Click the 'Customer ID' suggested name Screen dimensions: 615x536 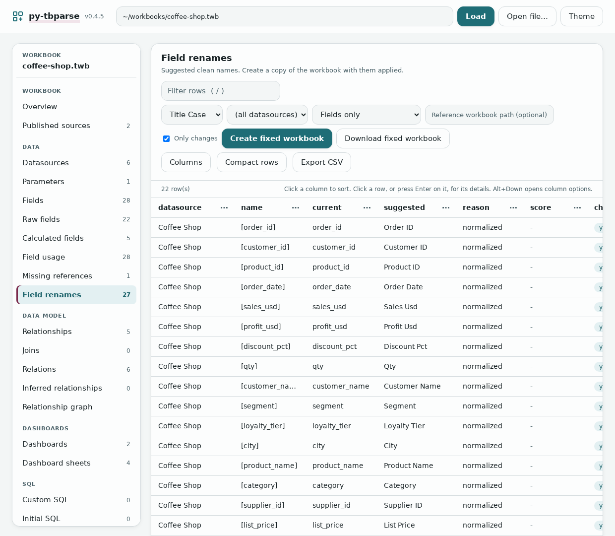coord(406,247)
